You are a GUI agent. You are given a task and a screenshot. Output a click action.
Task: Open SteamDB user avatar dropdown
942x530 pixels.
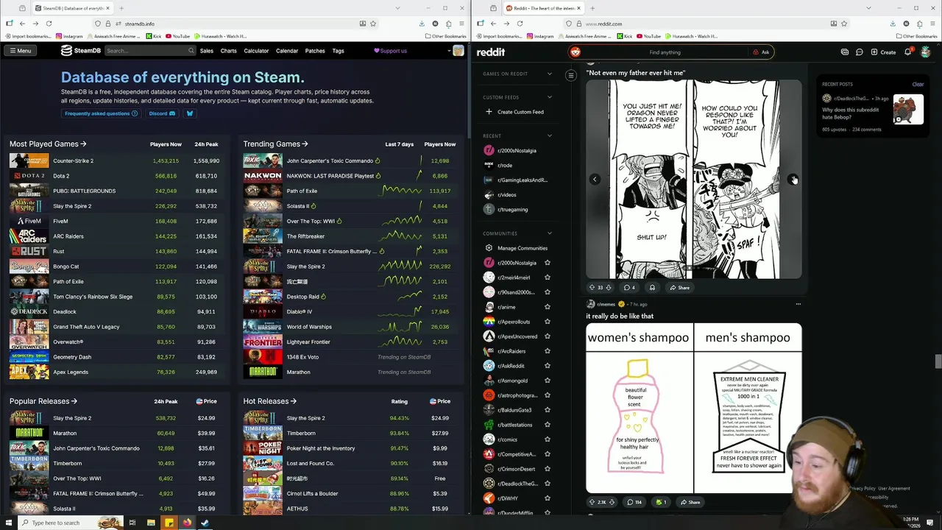tap(456, 51)
